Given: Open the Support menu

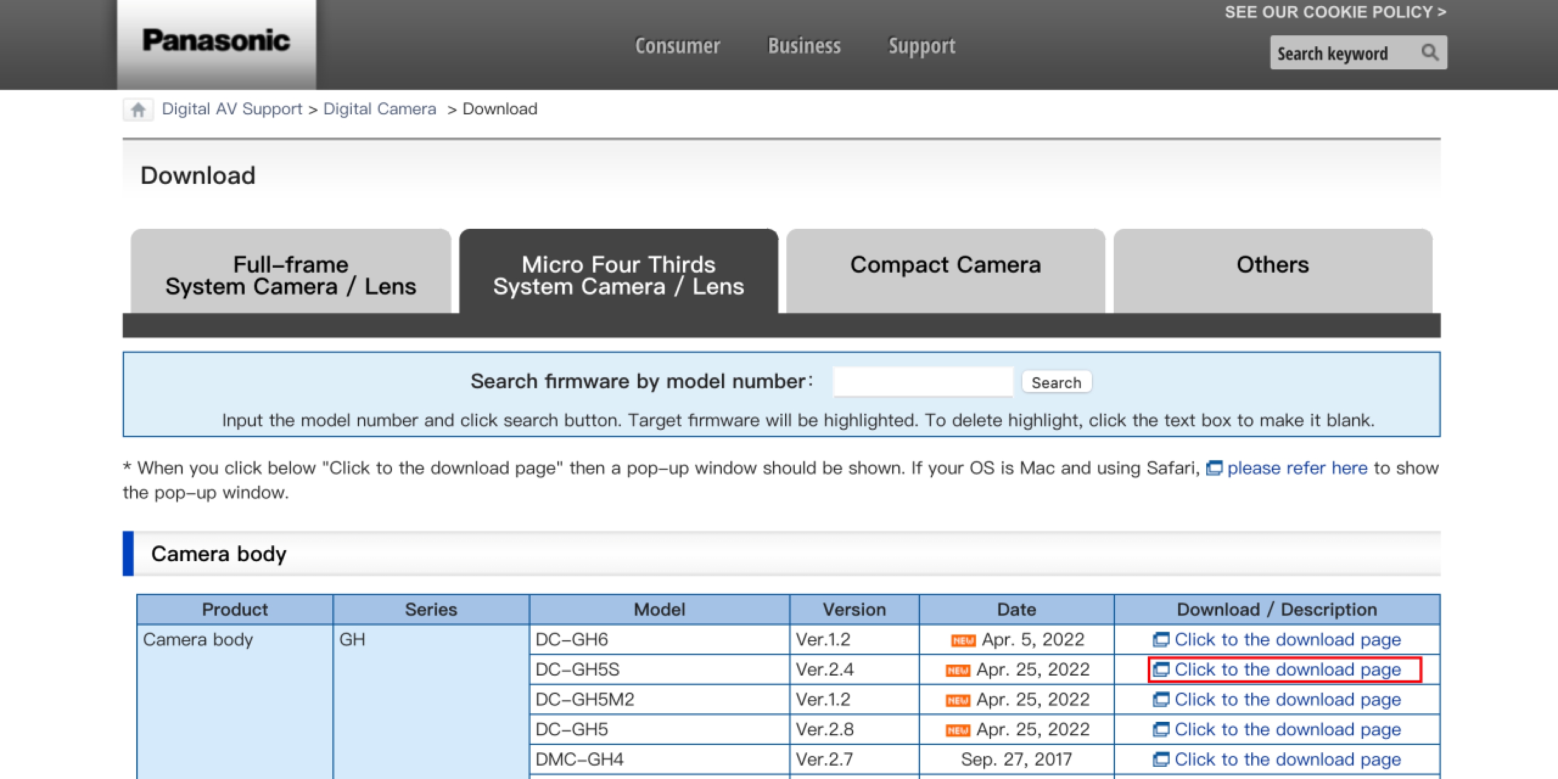Looking at the screenshot, I should click(x=921, y=46).
